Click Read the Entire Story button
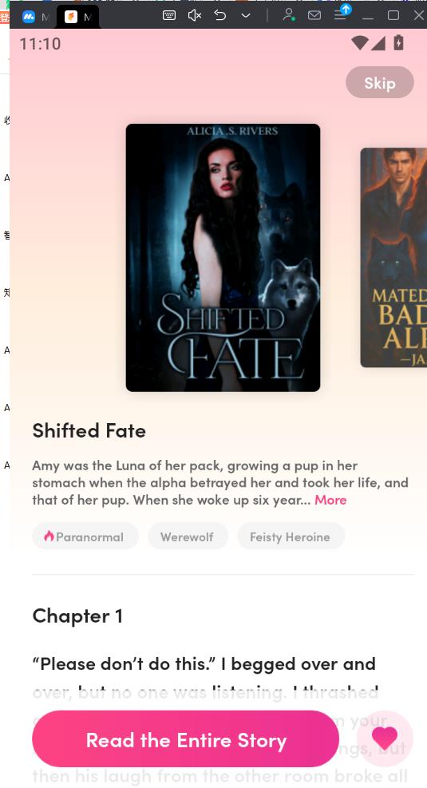 186,739
